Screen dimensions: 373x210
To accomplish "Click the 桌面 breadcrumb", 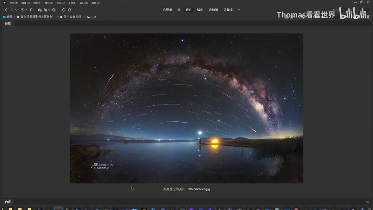I will (x=7, y=17).
